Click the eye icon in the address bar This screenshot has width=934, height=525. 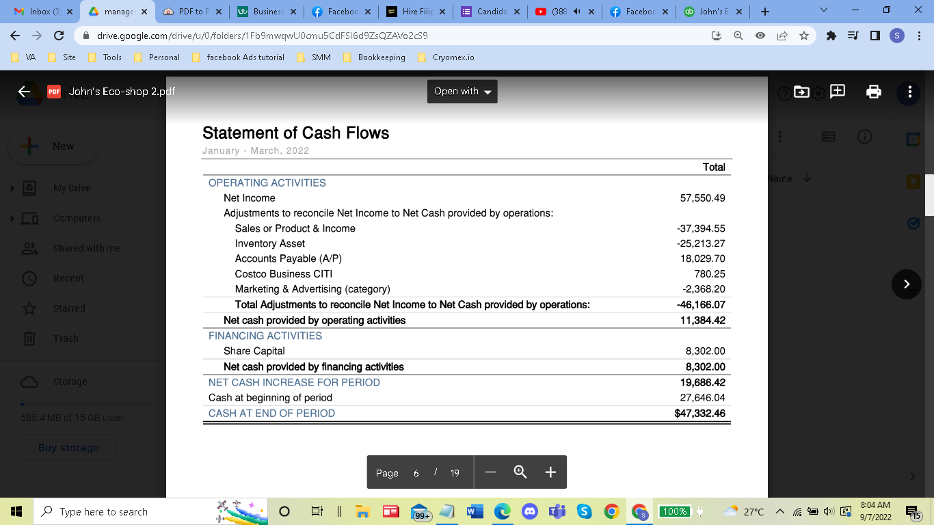pyautogui.click(x=760, y=36)
